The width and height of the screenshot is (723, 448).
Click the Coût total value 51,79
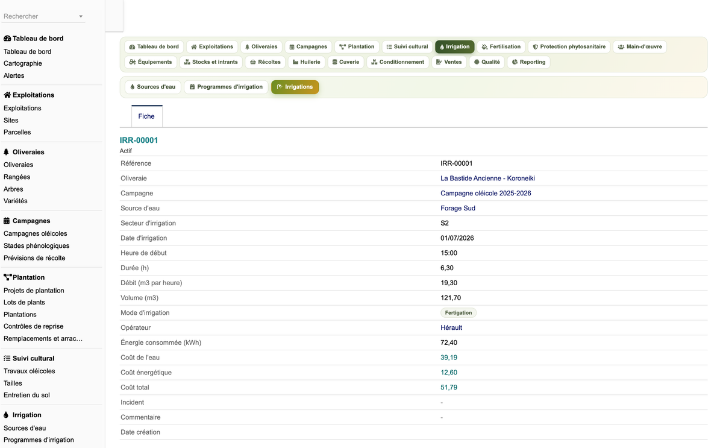click(449, 388)
